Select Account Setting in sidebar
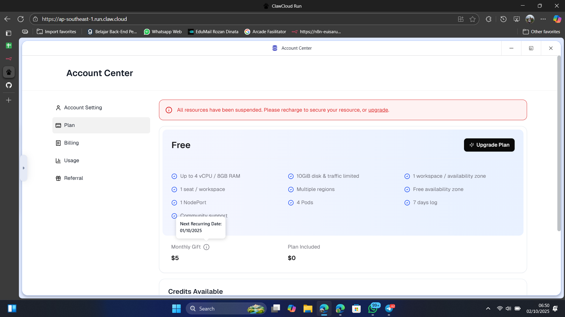565x317 pixels. (83, 108)
